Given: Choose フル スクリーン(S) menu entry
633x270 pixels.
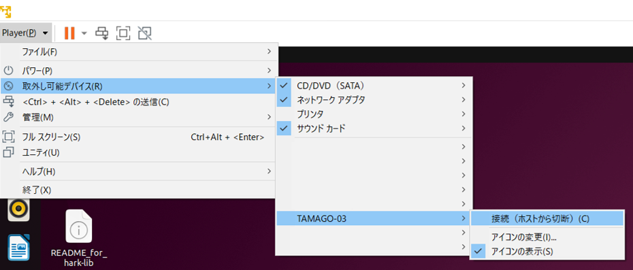Looking at the screenshot, I should pos(139,137).
